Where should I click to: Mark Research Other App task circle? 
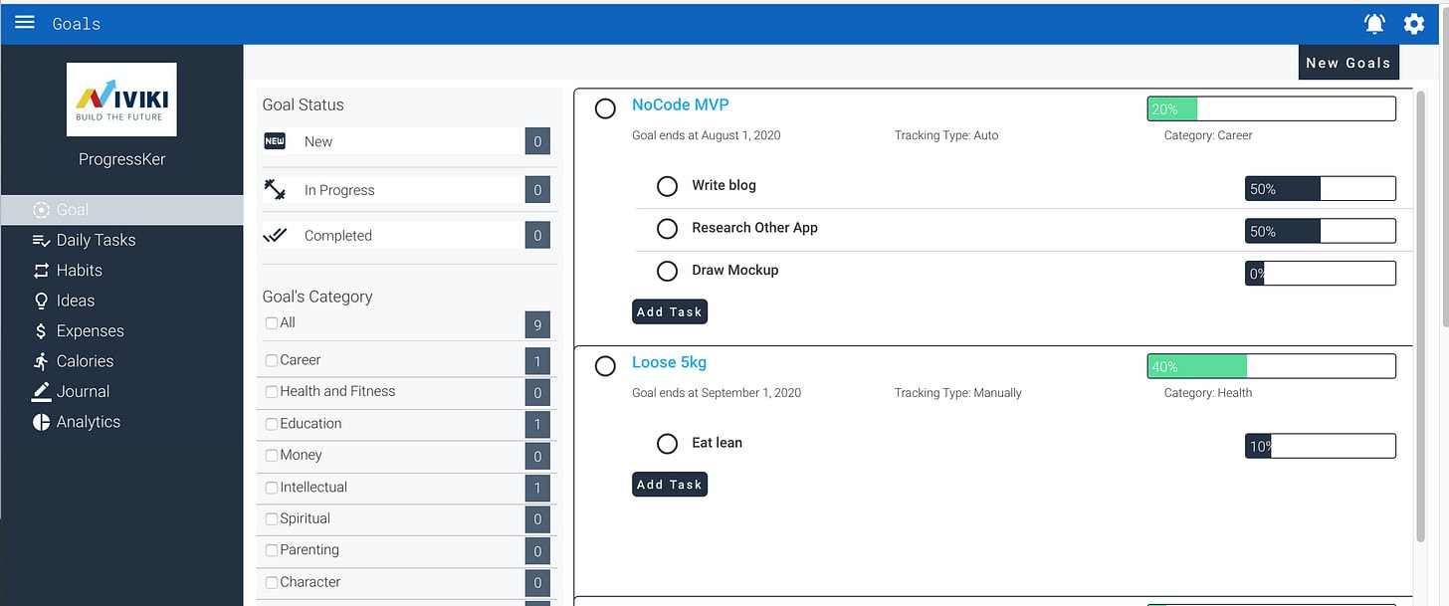pos(668,229)
